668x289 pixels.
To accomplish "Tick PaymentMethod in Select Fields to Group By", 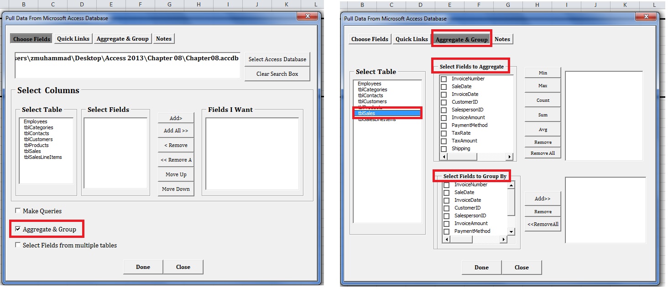I will [446, 231].
